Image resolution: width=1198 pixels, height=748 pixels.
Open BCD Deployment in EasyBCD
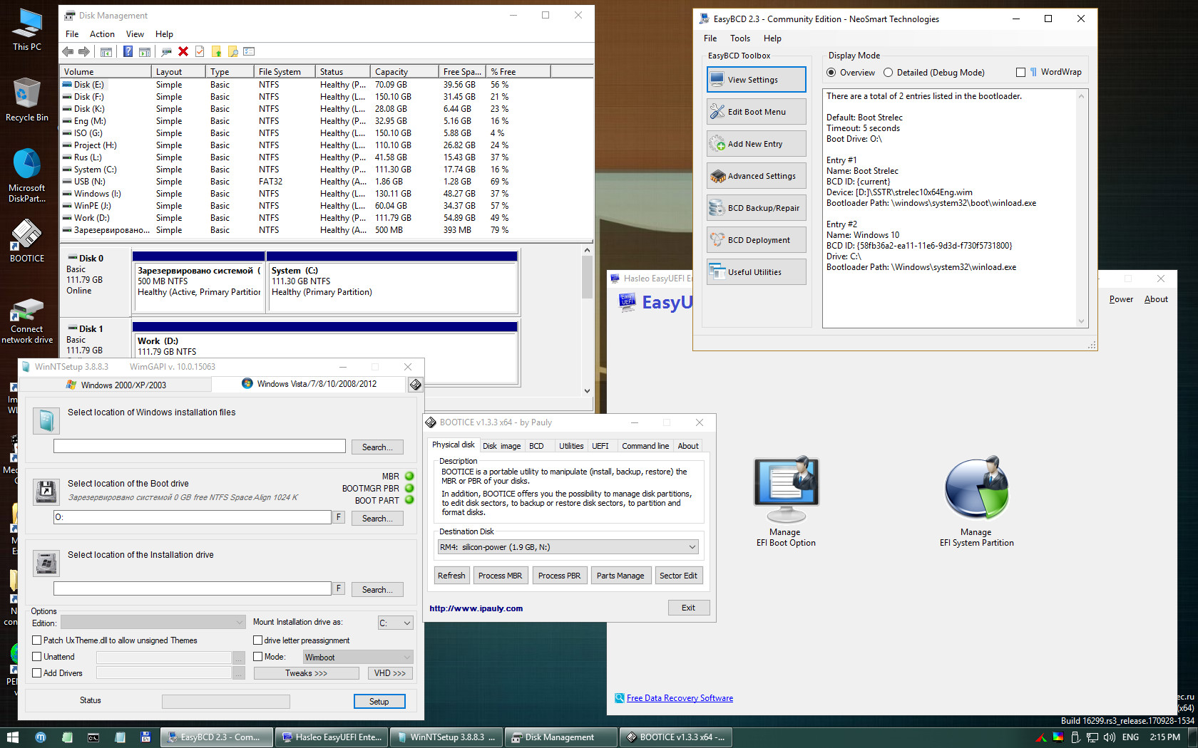point(757,240)
